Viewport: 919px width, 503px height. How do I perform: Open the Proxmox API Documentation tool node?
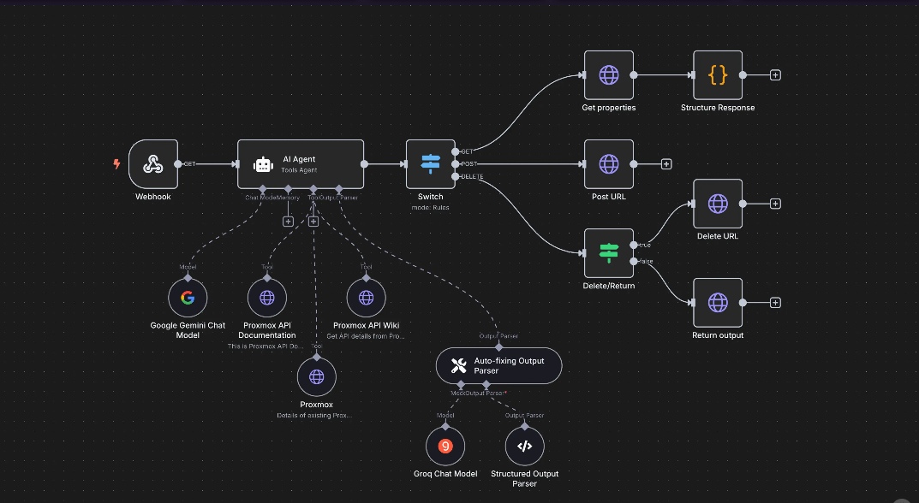click(x=267, y=298)
